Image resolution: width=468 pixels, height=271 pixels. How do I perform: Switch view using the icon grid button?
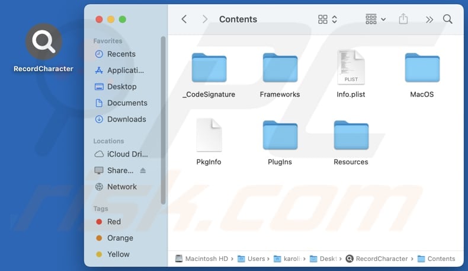328,20
